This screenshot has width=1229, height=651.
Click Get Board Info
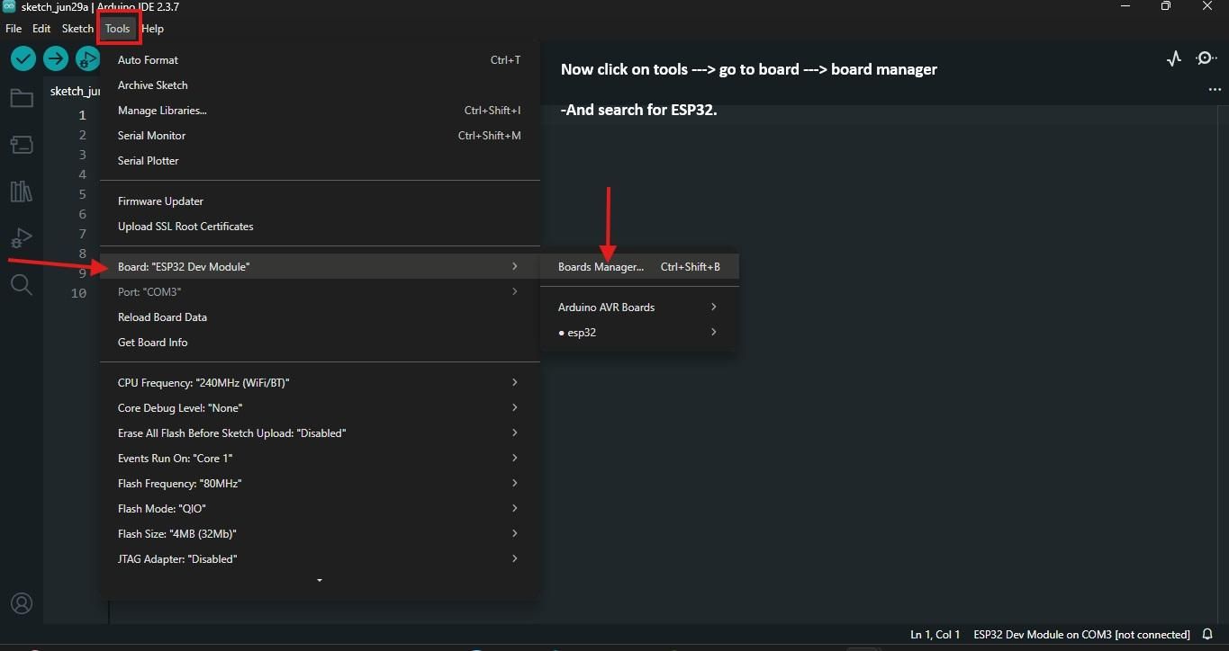pyautogui.click(x=320, y=343)
